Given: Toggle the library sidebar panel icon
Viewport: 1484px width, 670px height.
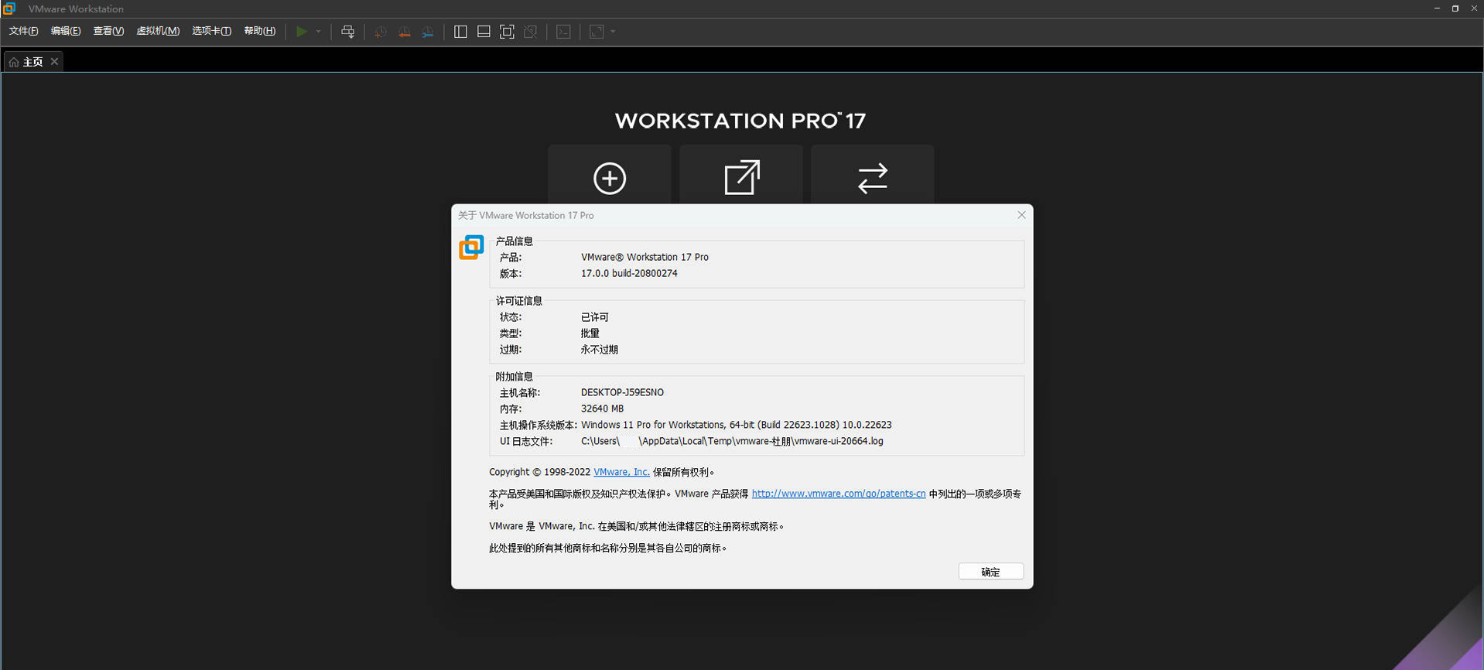Looking at the screenshot, I should tap(460, 32).
